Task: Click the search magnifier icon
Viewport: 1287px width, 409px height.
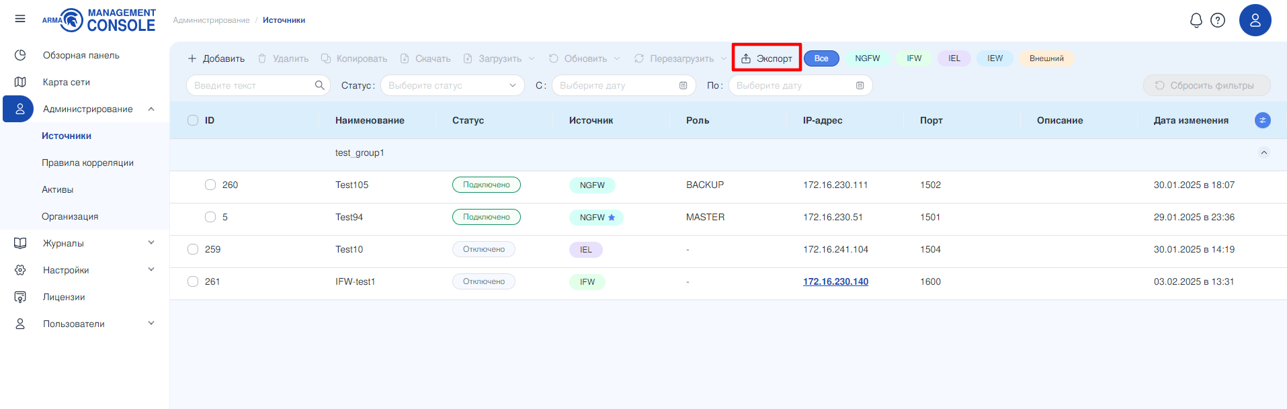Action: coord(319,85)
